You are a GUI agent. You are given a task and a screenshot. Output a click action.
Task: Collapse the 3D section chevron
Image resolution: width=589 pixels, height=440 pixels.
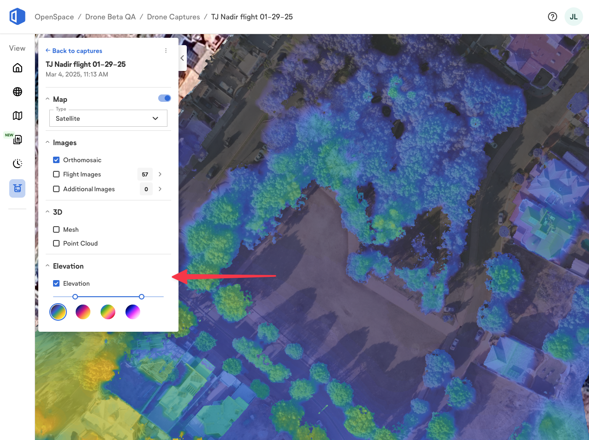click(x=48, y=212)
